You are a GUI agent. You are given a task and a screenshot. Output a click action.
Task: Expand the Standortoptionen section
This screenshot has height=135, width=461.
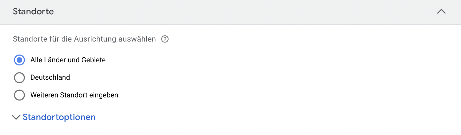click(54, 117)
